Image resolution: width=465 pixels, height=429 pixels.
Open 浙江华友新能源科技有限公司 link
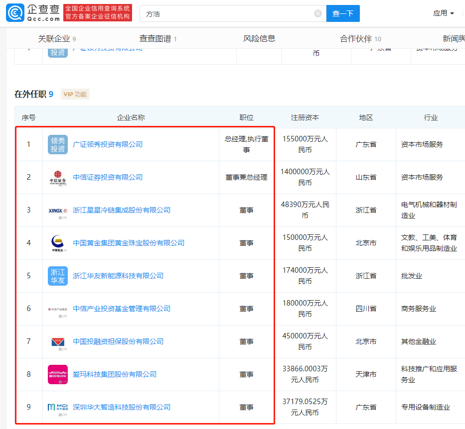tap(118, 276)
